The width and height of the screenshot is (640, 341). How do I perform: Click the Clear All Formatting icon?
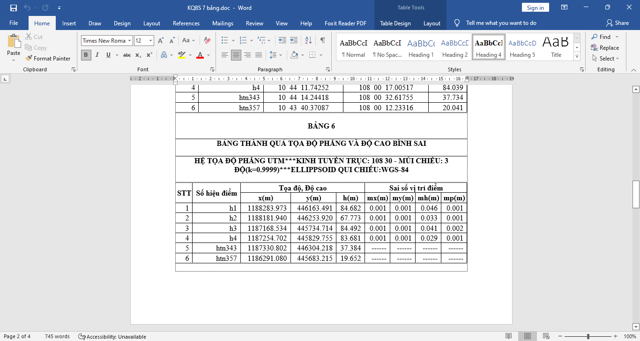coord(208,40)
